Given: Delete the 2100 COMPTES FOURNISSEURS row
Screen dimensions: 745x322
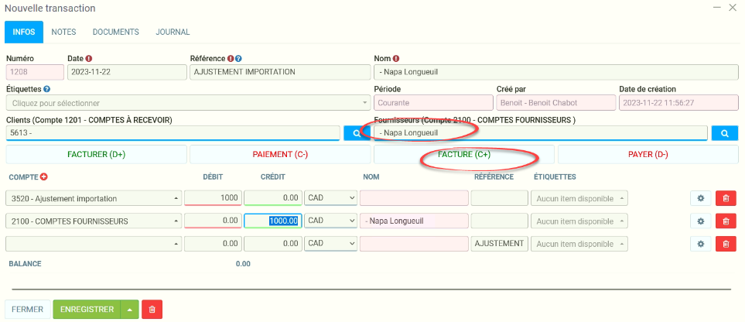Looking at the screenshot, I should point(726,221).
